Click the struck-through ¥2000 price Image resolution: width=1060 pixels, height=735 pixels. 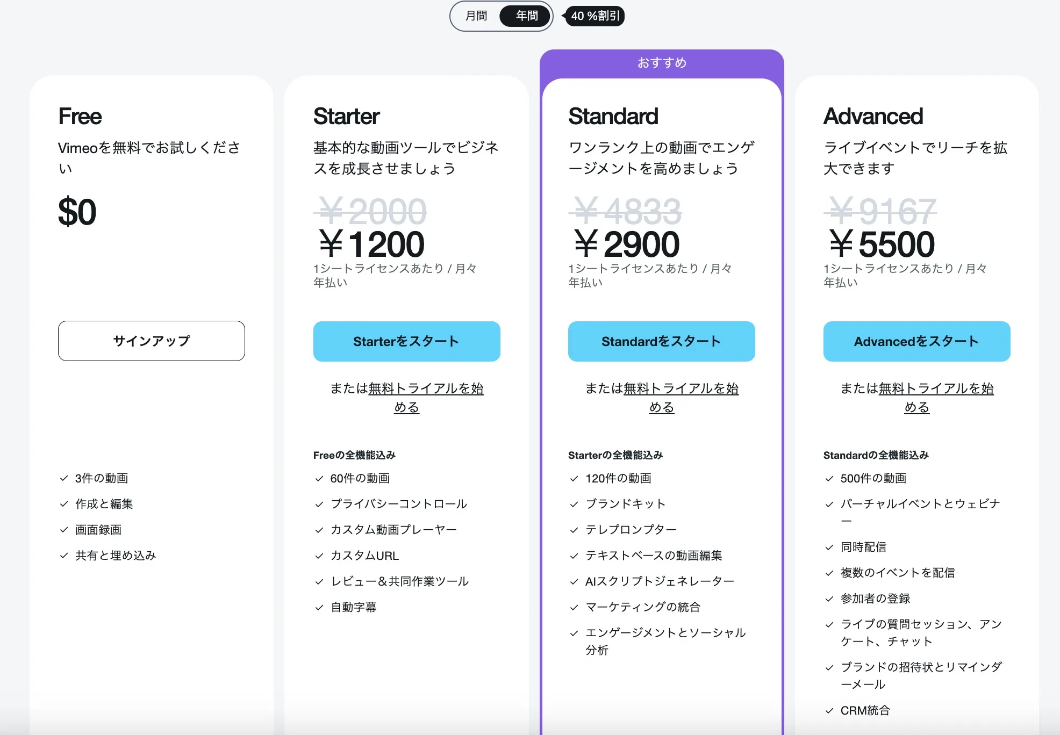coord(371,211)
